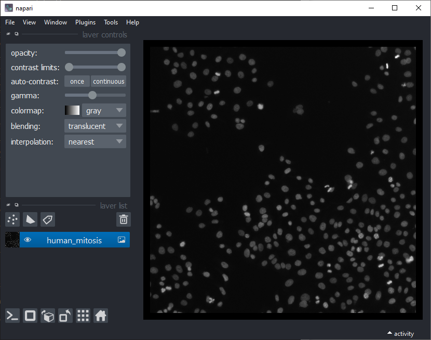This screenshot has height=340, width=431.
Task: Hide human_mitosis layer using eye icon
Action: tap(28, 240)
